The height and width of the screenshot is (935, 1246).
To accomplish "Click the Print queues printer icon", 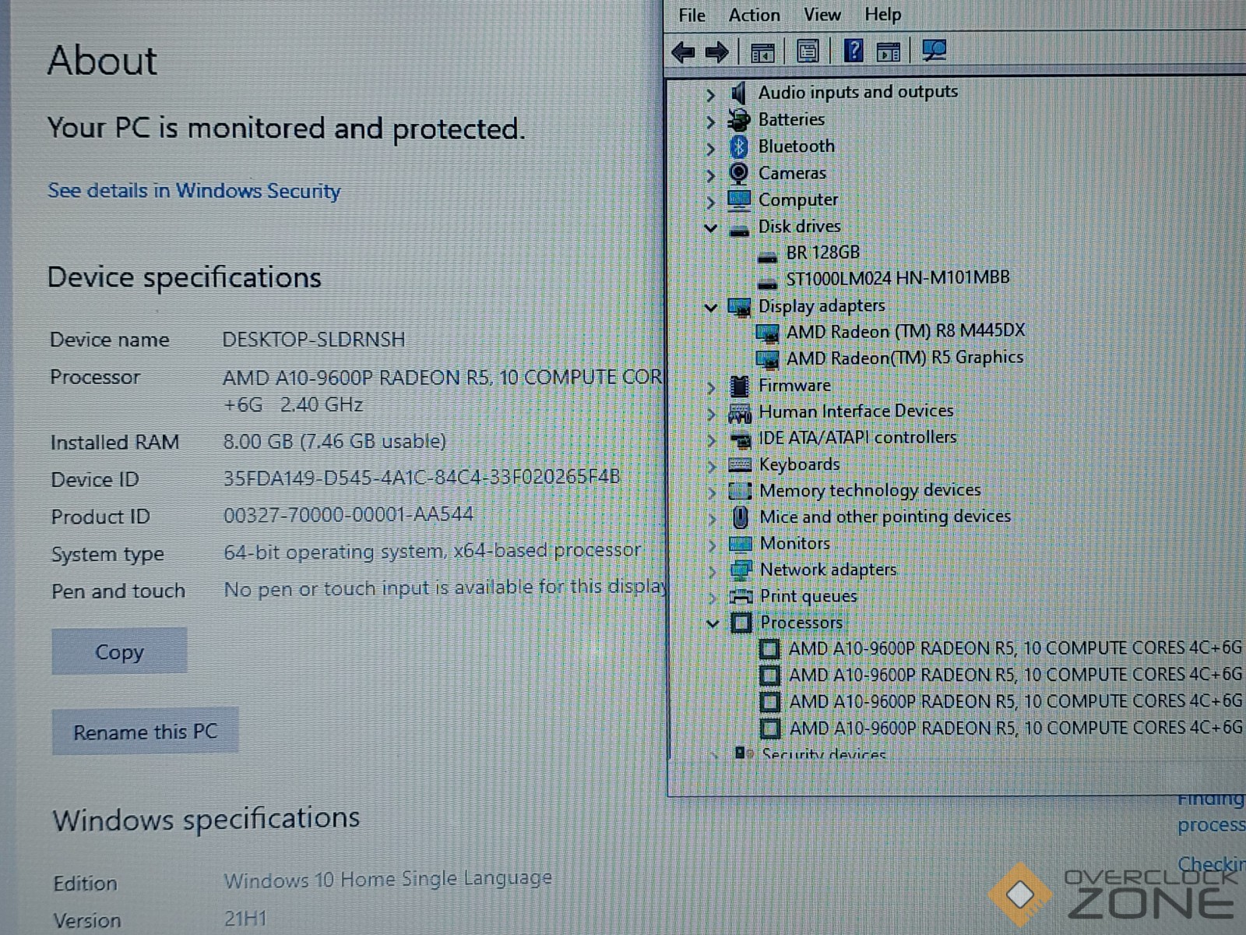I will coord(741,597).
